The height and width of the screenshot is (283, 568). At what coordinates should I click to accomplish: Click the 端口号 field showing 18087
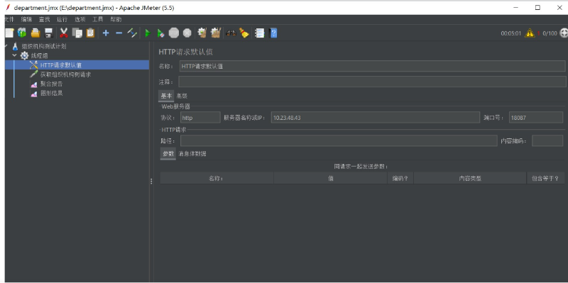pos(536,118)
